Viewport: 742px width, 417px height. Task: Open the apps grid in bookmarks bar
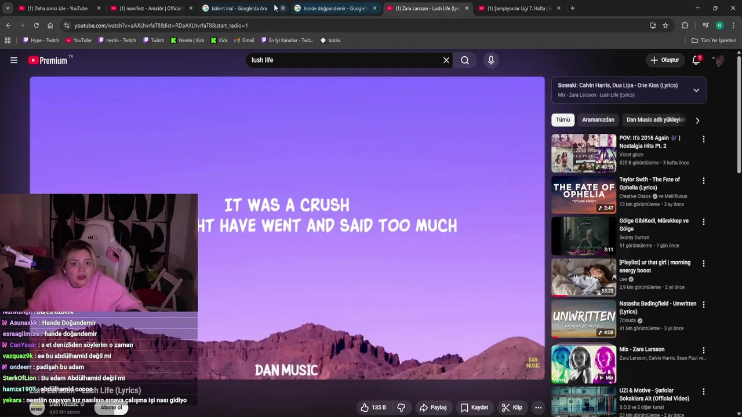[x=8, y=41]
